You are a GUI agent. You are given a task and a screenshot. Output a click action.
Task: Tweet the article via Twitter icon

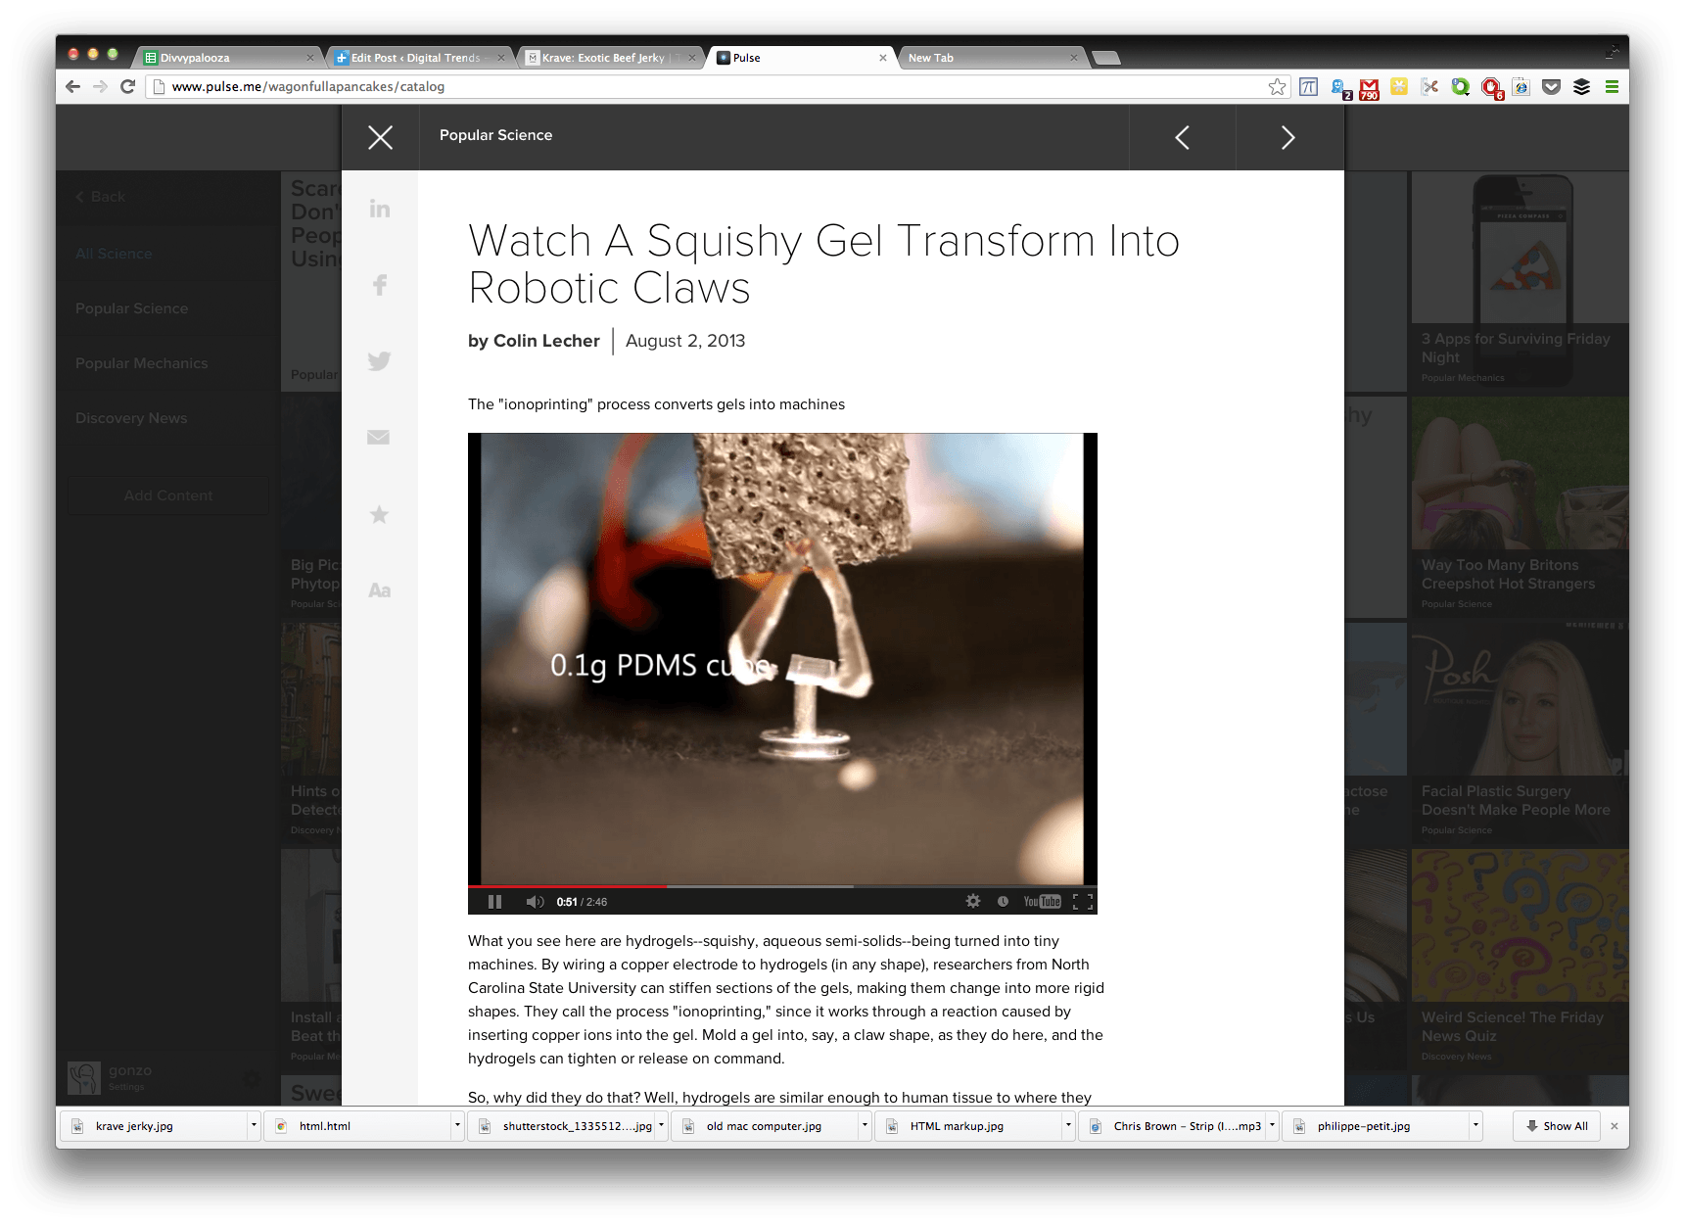[x=380, y=361]
